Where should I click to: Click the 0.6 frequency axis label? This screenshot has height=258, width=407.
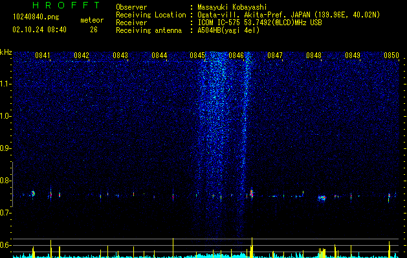tap(5, 245)
